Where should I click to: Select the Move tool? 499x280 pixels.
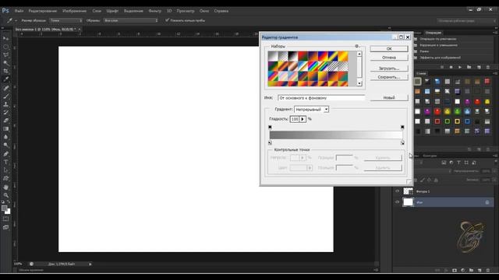(5, 38)
